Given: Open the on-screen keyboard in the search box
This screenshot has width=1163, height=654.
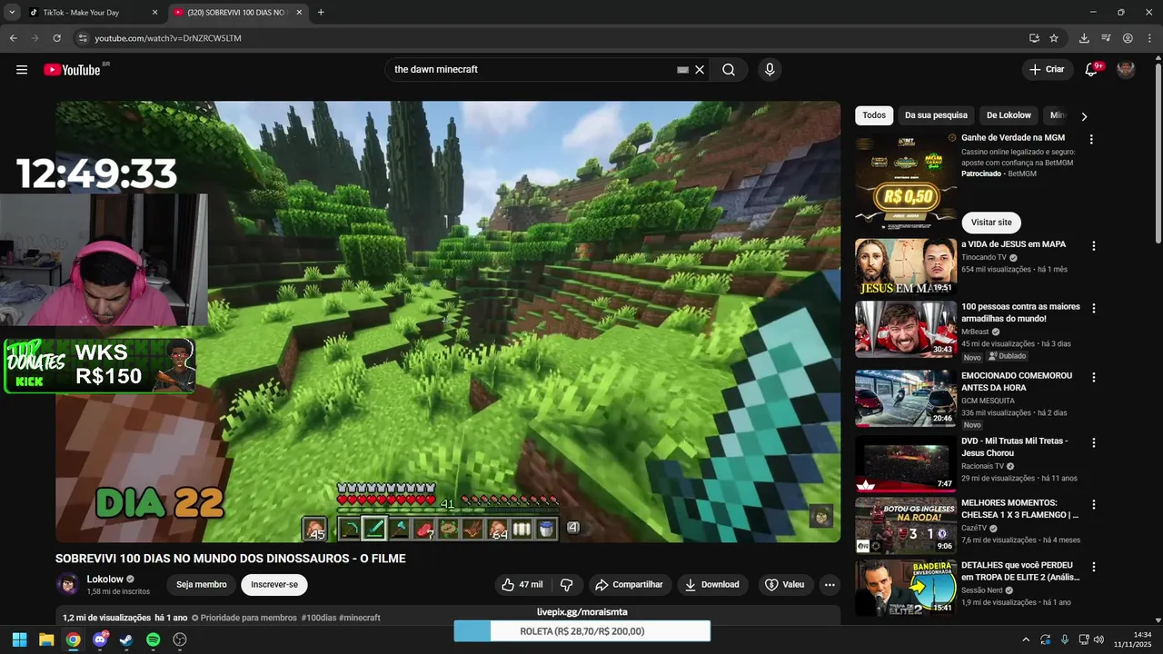Looking at the screenshot, I should tap(683, 70).
